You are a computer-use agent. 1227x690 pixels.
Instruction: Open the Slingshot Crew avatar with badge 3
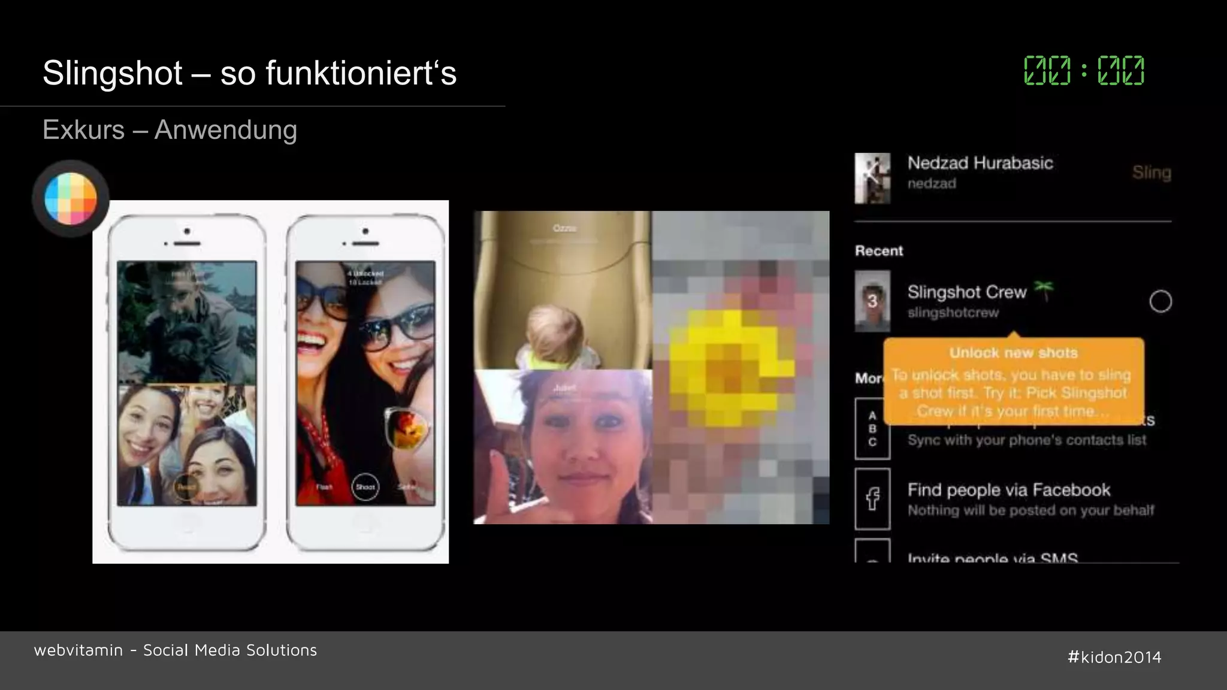coord(872,301)
